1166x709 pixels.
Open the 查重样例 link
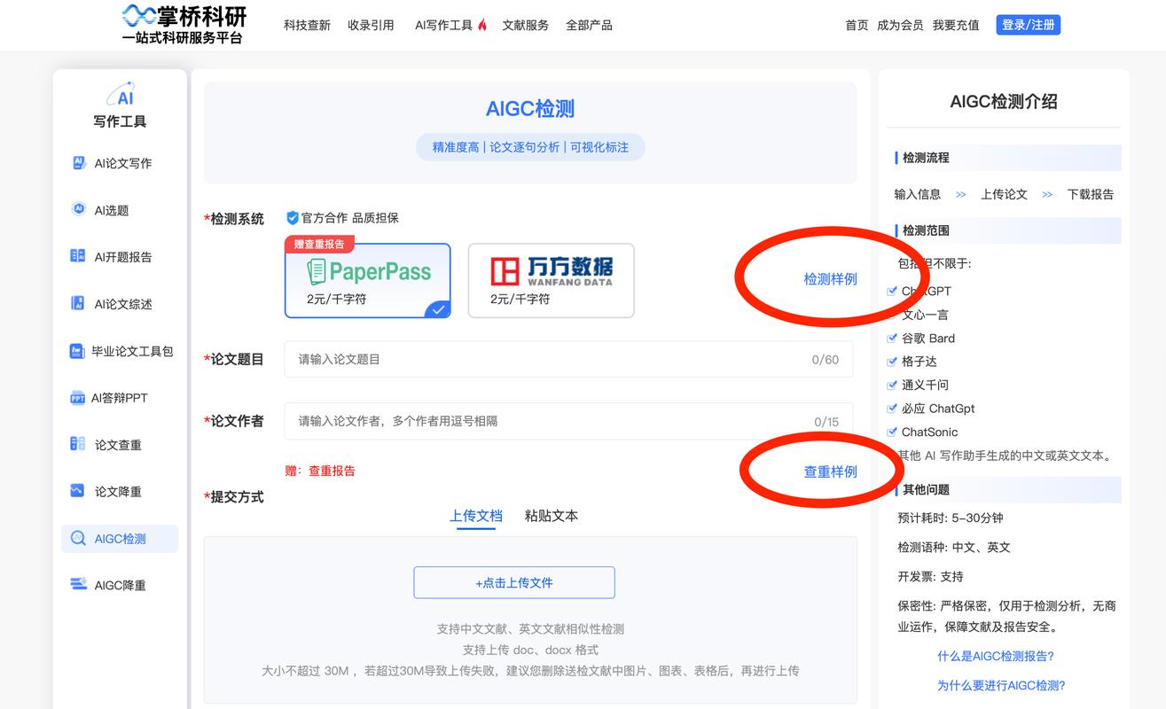tap(830, 471)
